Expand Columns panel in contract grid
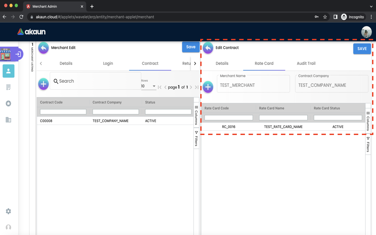Screen dimensions: 376x235 tap(196, 115)
